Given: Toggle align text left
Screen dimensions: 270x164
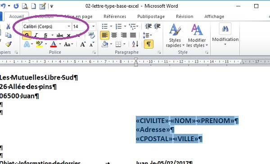Looking at the screenshot, I should tap(104, 35).
